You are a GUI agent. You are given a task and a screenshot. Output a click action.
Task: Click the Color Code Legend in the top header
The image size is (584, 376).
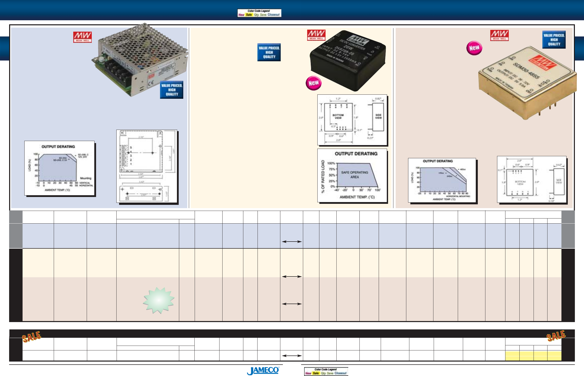pos(259,13)
